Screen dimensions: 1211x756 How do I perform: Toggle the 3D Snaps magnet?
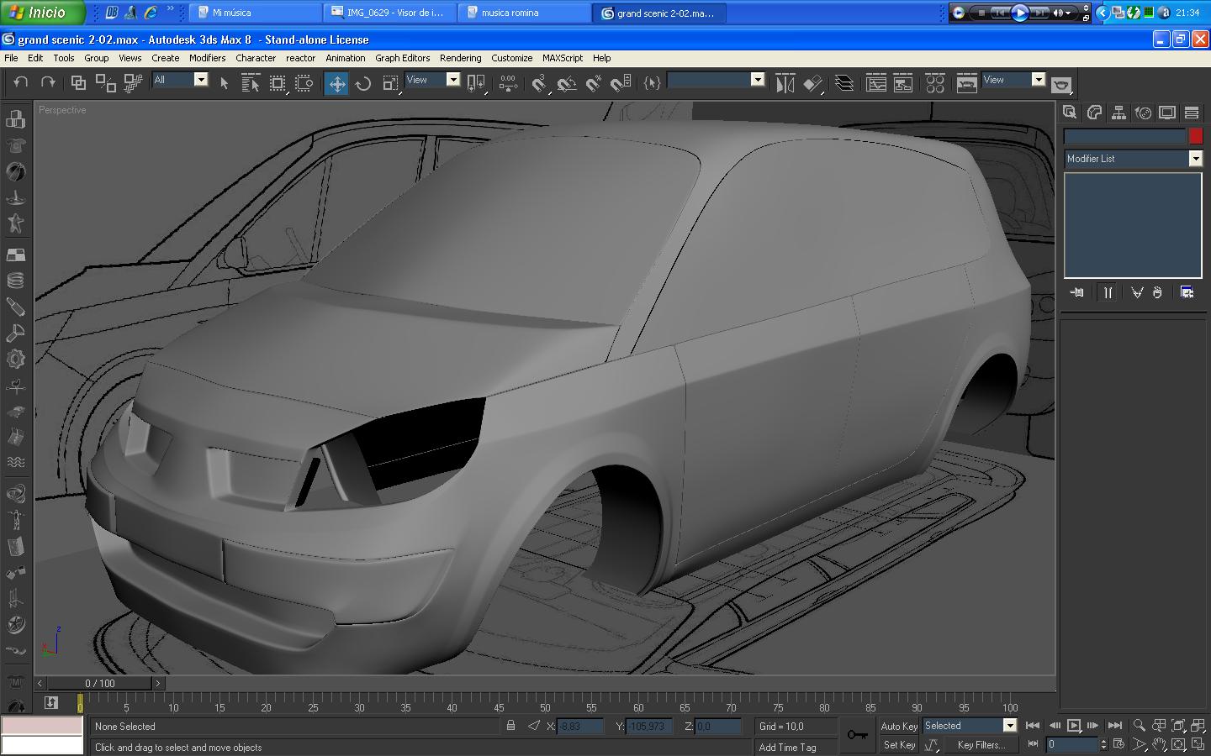(539, 83)
